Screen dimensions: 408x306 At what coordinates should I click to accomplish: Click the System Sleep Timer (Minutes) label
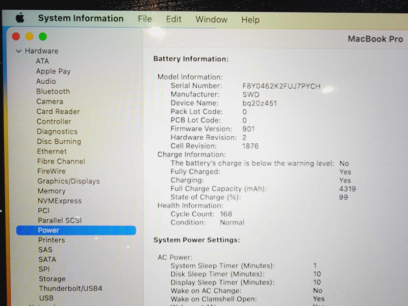click(223, 266)
